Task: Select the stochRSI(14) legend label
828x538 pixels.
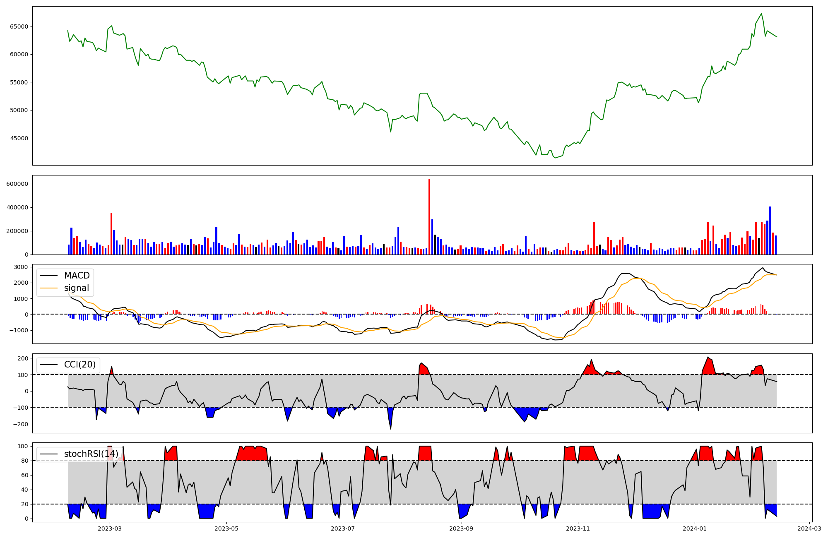Action: 91,454
